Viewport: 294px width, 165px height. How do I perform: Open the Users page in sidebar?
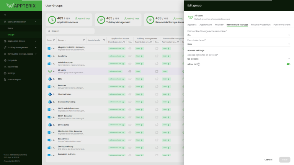(10, 28)
